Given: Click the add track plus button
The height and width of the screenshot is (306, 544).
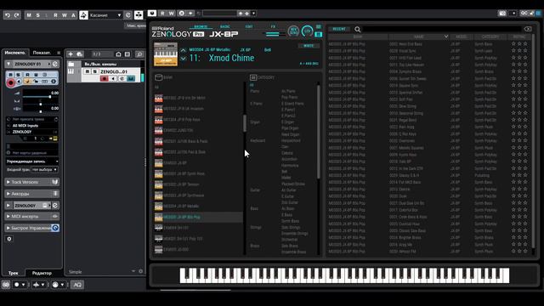Looking at the screenshot, I should [71, 54].
